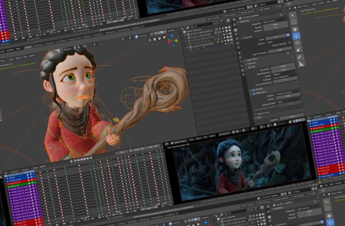Switch to the UV Editing workspace tab
345x226 pixels.
pyautogui.click(x=61, y=42)
